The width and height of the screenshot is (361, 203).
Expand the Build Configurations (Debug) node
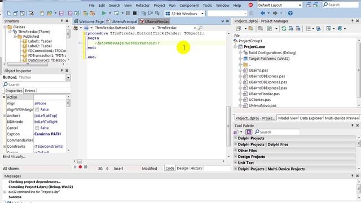pos(240,52)
